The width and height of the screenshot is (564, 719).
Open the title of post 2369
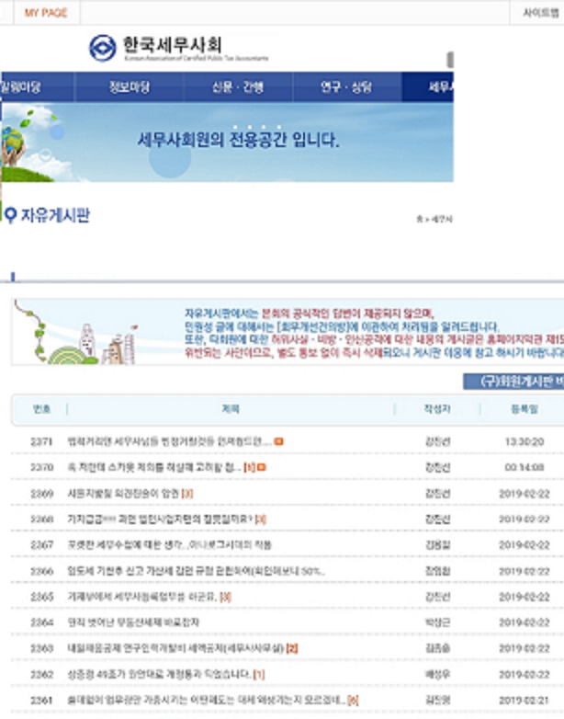(x=123, y=494)
